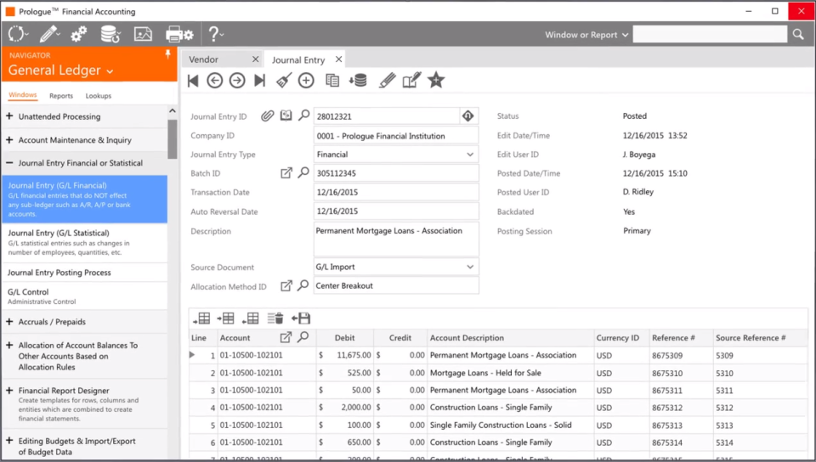Open Journal Entry Posting Process

[84, 273]
